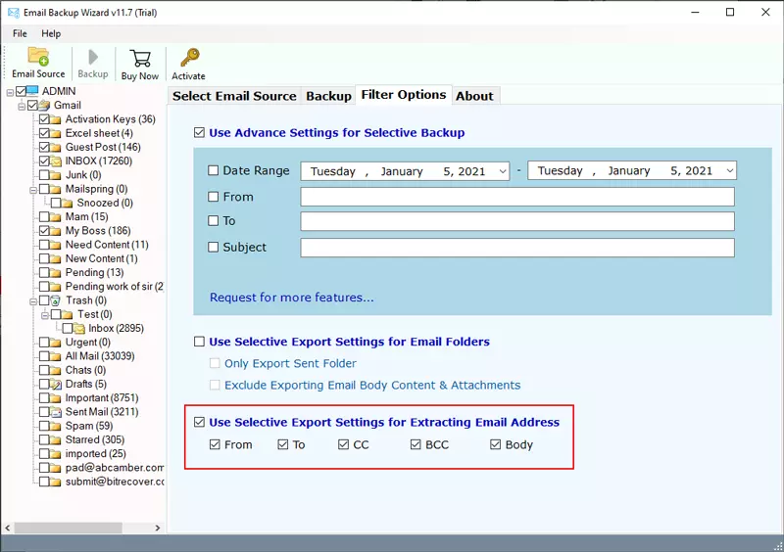Open Buy Now shopping cart icon

coord(140,58)
